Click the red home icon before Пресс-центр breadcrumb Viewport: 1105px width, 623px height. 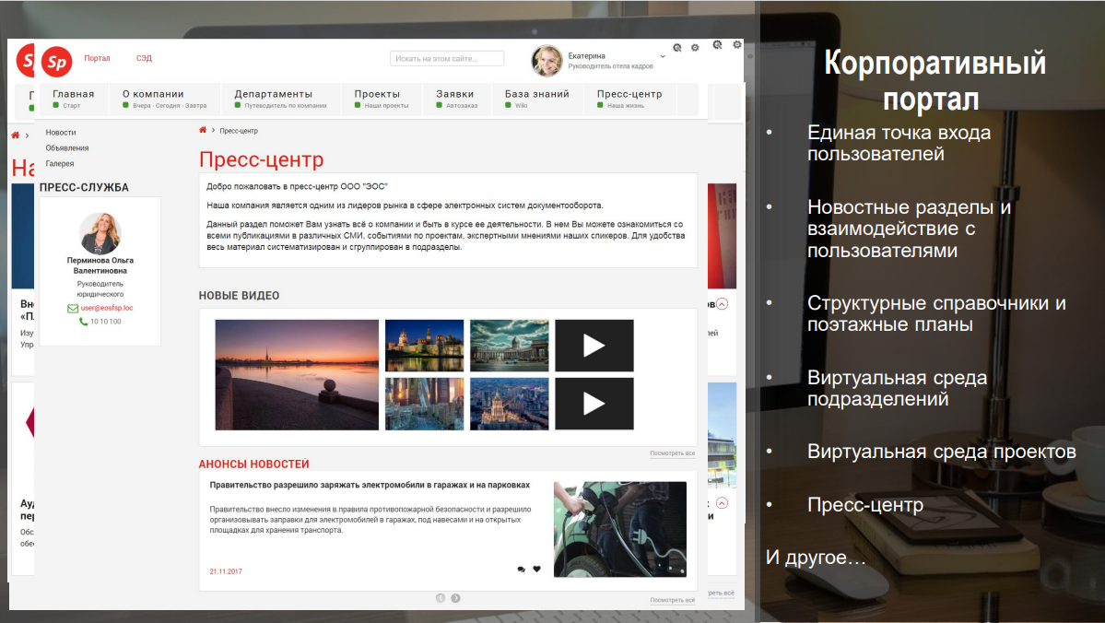tap(203, 130)
